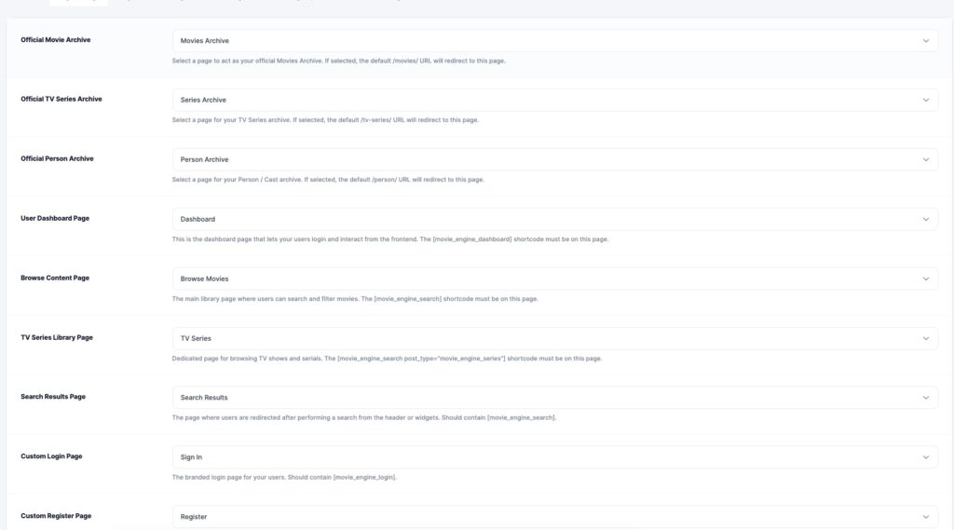Click the chevron arrow in the TV Series select
The height and width of the screenshot is (530, 954).
coord(925,338)
